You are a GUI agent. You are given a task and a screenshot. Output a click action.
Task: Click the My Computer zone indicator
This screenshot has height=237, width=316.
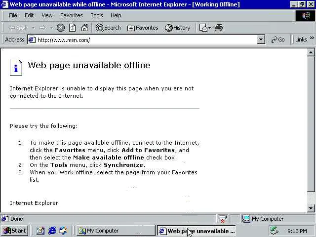click(x=263, y=219)
